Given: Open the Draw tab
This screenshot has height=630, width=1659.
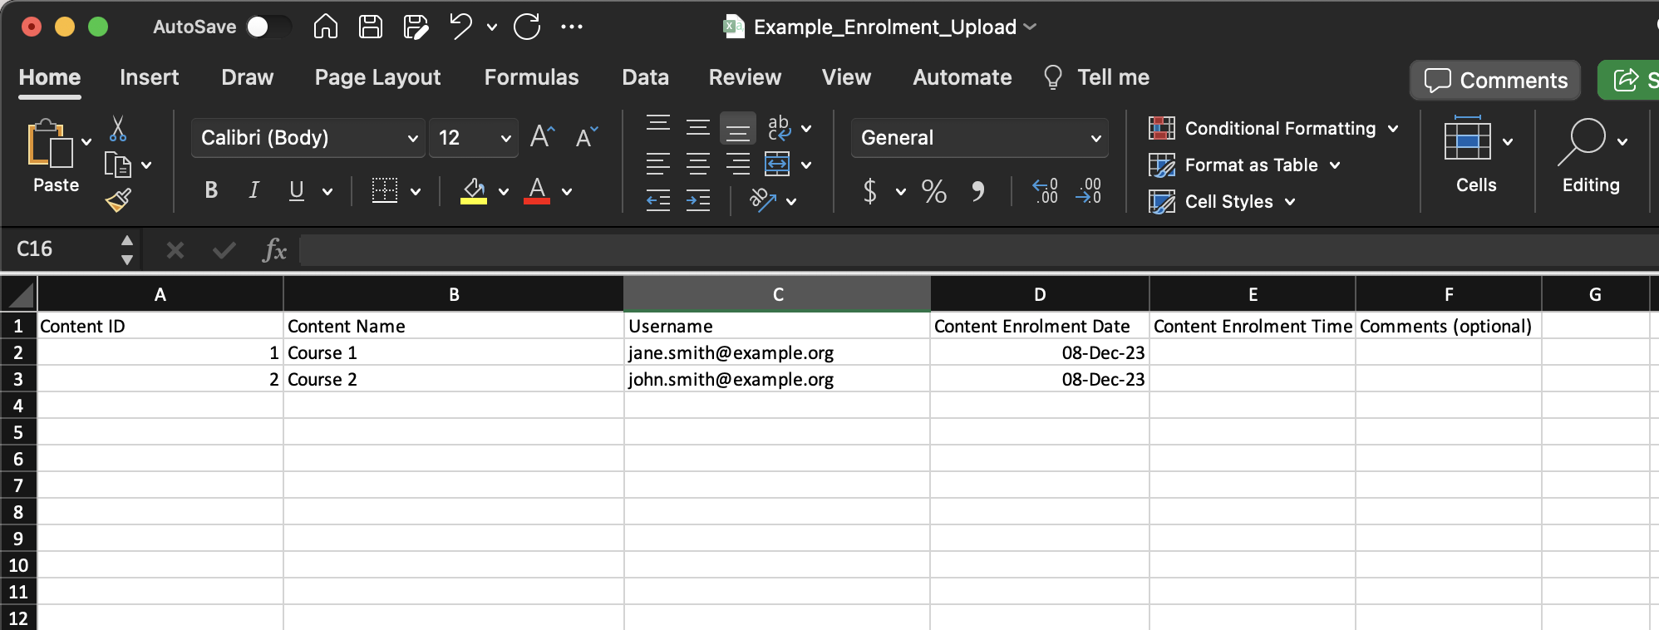Looking at the screenshot, I should point(247,77).
